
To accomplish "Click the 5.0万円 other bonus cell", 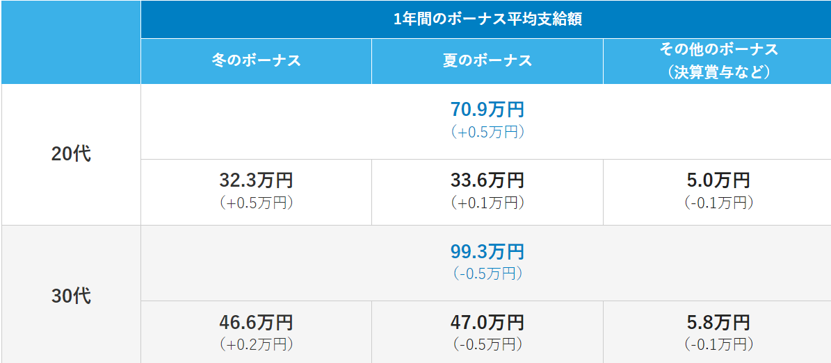I will [718, 180].
